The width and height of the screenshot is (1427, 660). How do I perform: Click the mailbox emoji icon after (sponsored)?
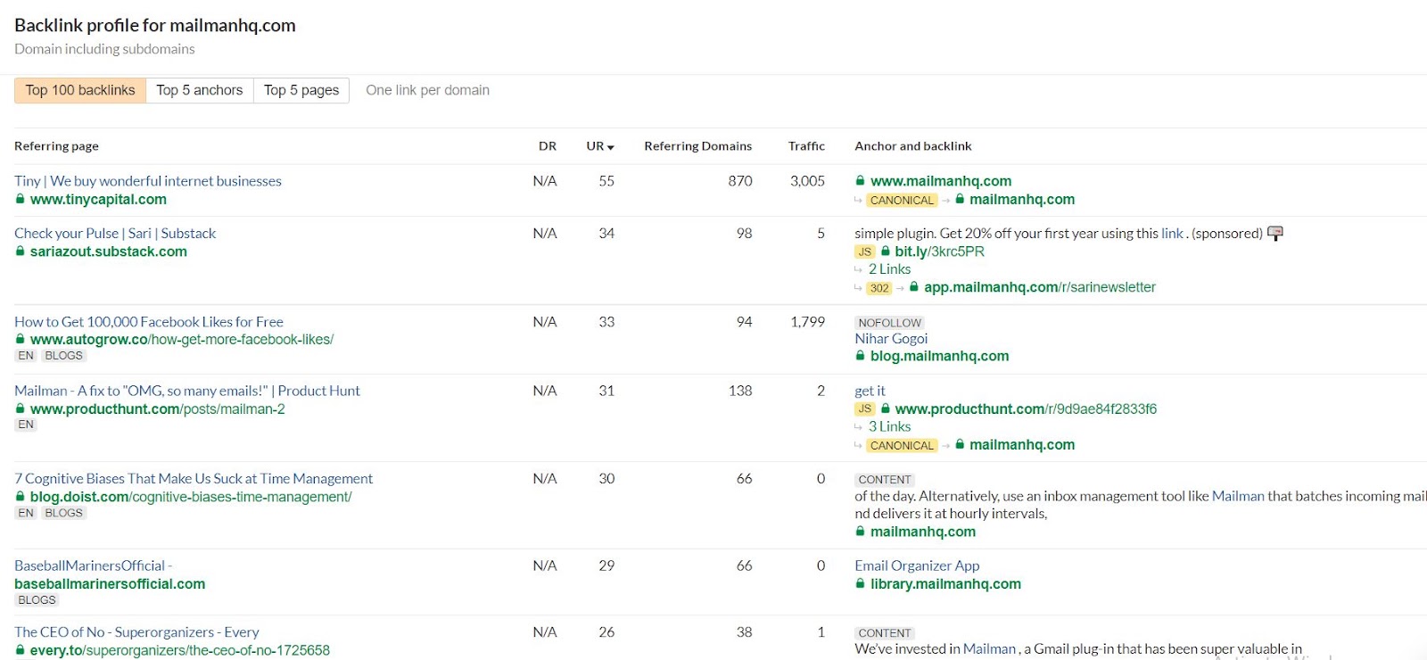pyautogui.click(x=1275, y=234)
